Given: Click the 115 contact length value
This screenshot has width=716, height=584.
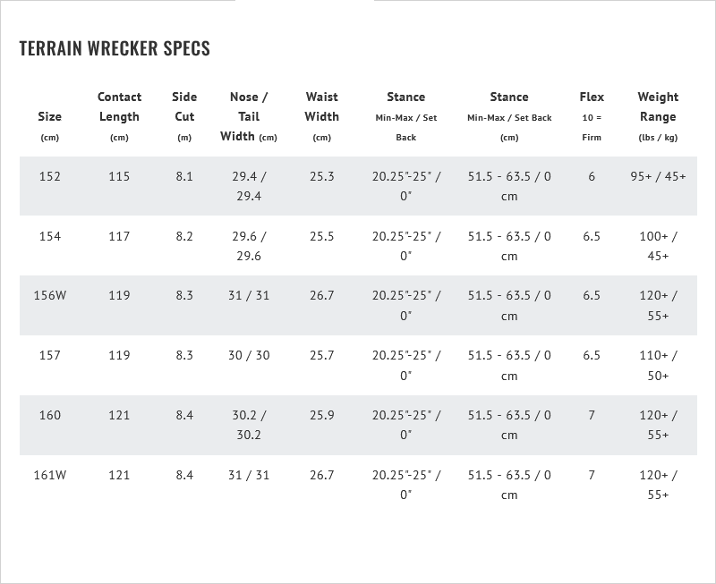Looking at the screenshot, I should [119, 176].
